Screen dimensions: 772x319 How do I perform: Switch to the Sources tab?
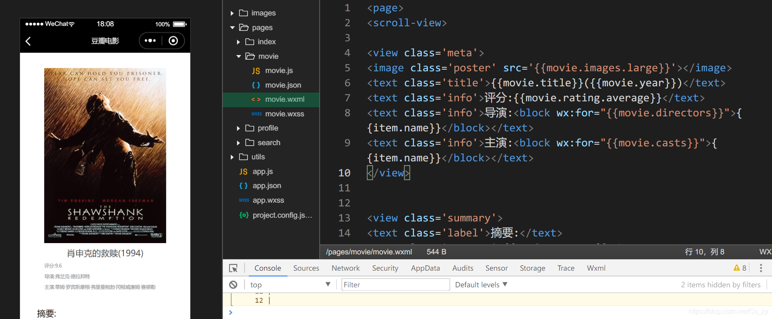(x=306, y=268)
